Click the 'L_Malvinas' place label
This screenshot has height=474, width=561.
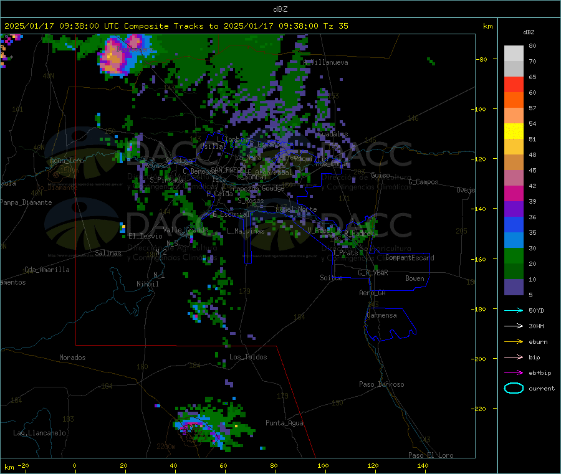coord(246,231)
